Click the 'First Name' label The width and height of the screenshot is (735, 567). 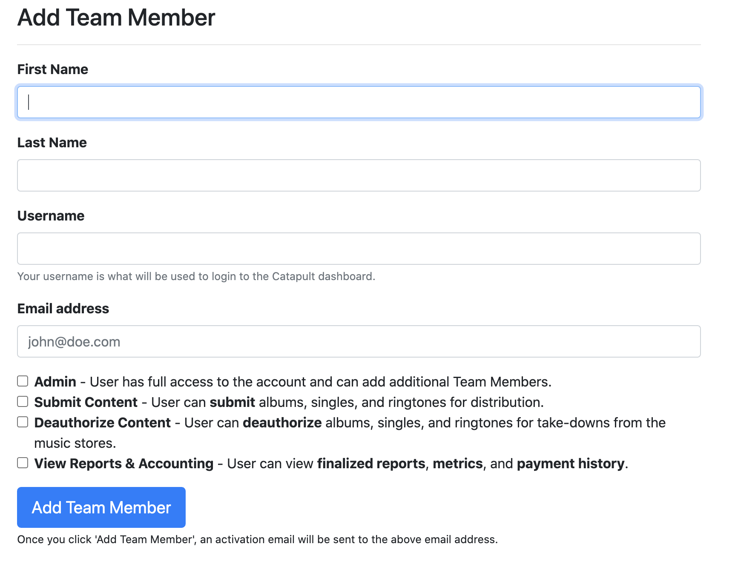(x=53, y=69)
